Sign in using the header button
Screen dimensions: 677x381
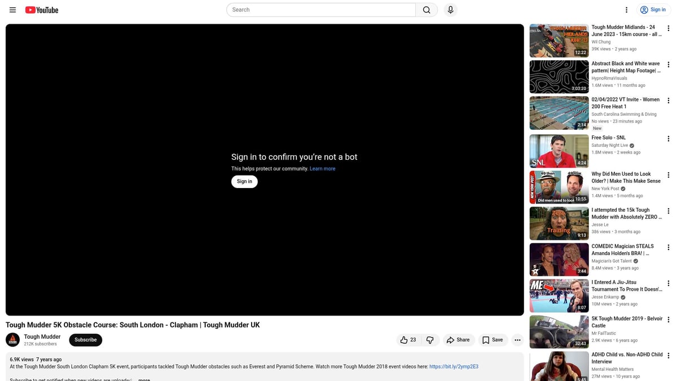[x=653, y=10]
